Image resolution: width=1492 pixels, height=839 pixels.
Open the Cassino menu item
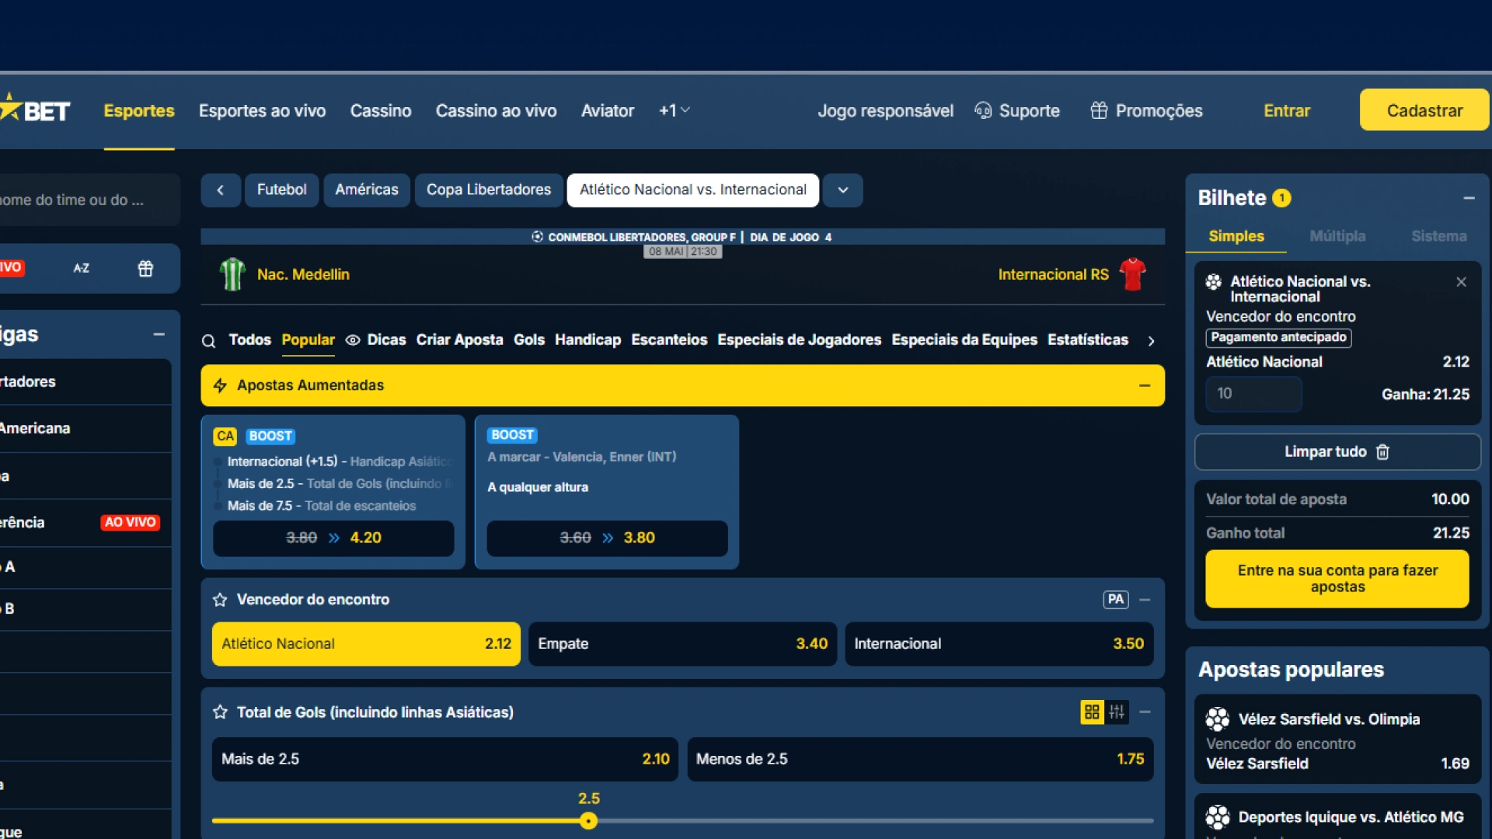coord(381,110)
